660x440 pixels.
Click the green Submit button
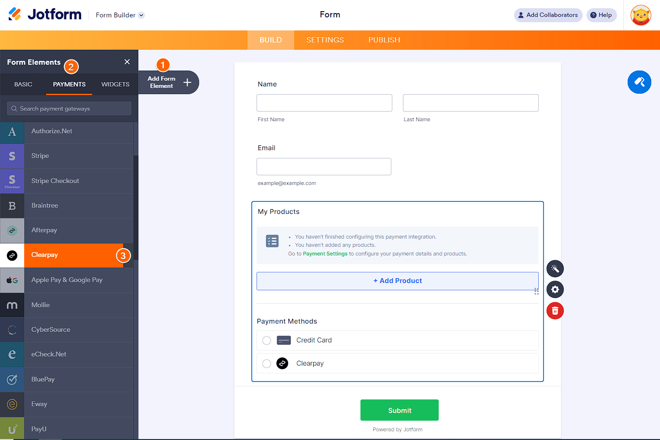[x=400, y=410]
